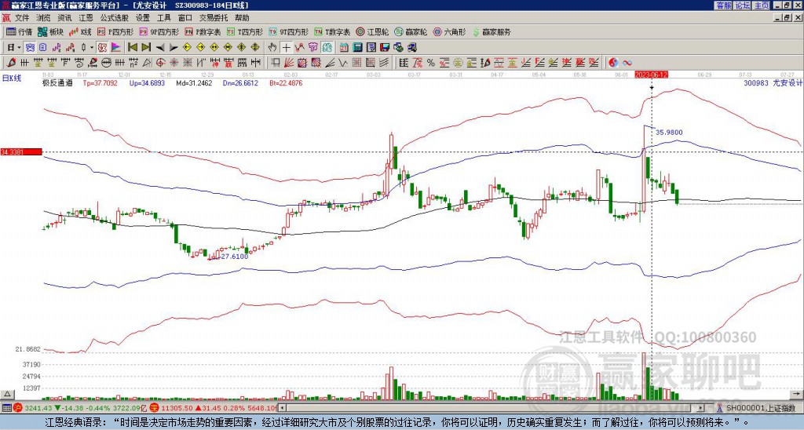804x430 pixels.
Task: Open the 江恩 menu
Action: [x=86, y=18]
